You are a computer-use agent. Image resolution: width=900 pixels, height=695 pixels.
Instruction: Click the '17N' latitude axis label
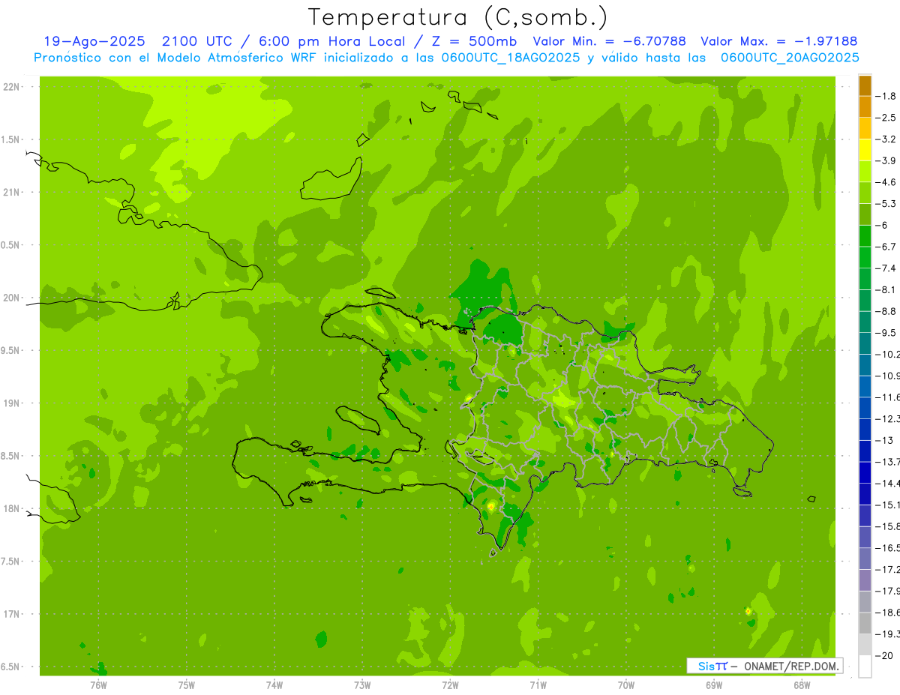[11, 614]
